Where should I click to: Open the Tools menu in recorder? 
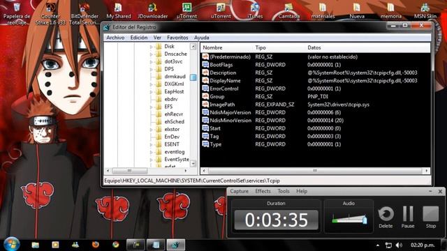[284, 191]
